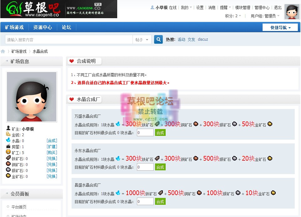Image resolution: width=301 pixels, height=217 pixels.
Task: Click the crystal amount input field of 昌盛水晶合成厂
Action: tap(145, 201)
